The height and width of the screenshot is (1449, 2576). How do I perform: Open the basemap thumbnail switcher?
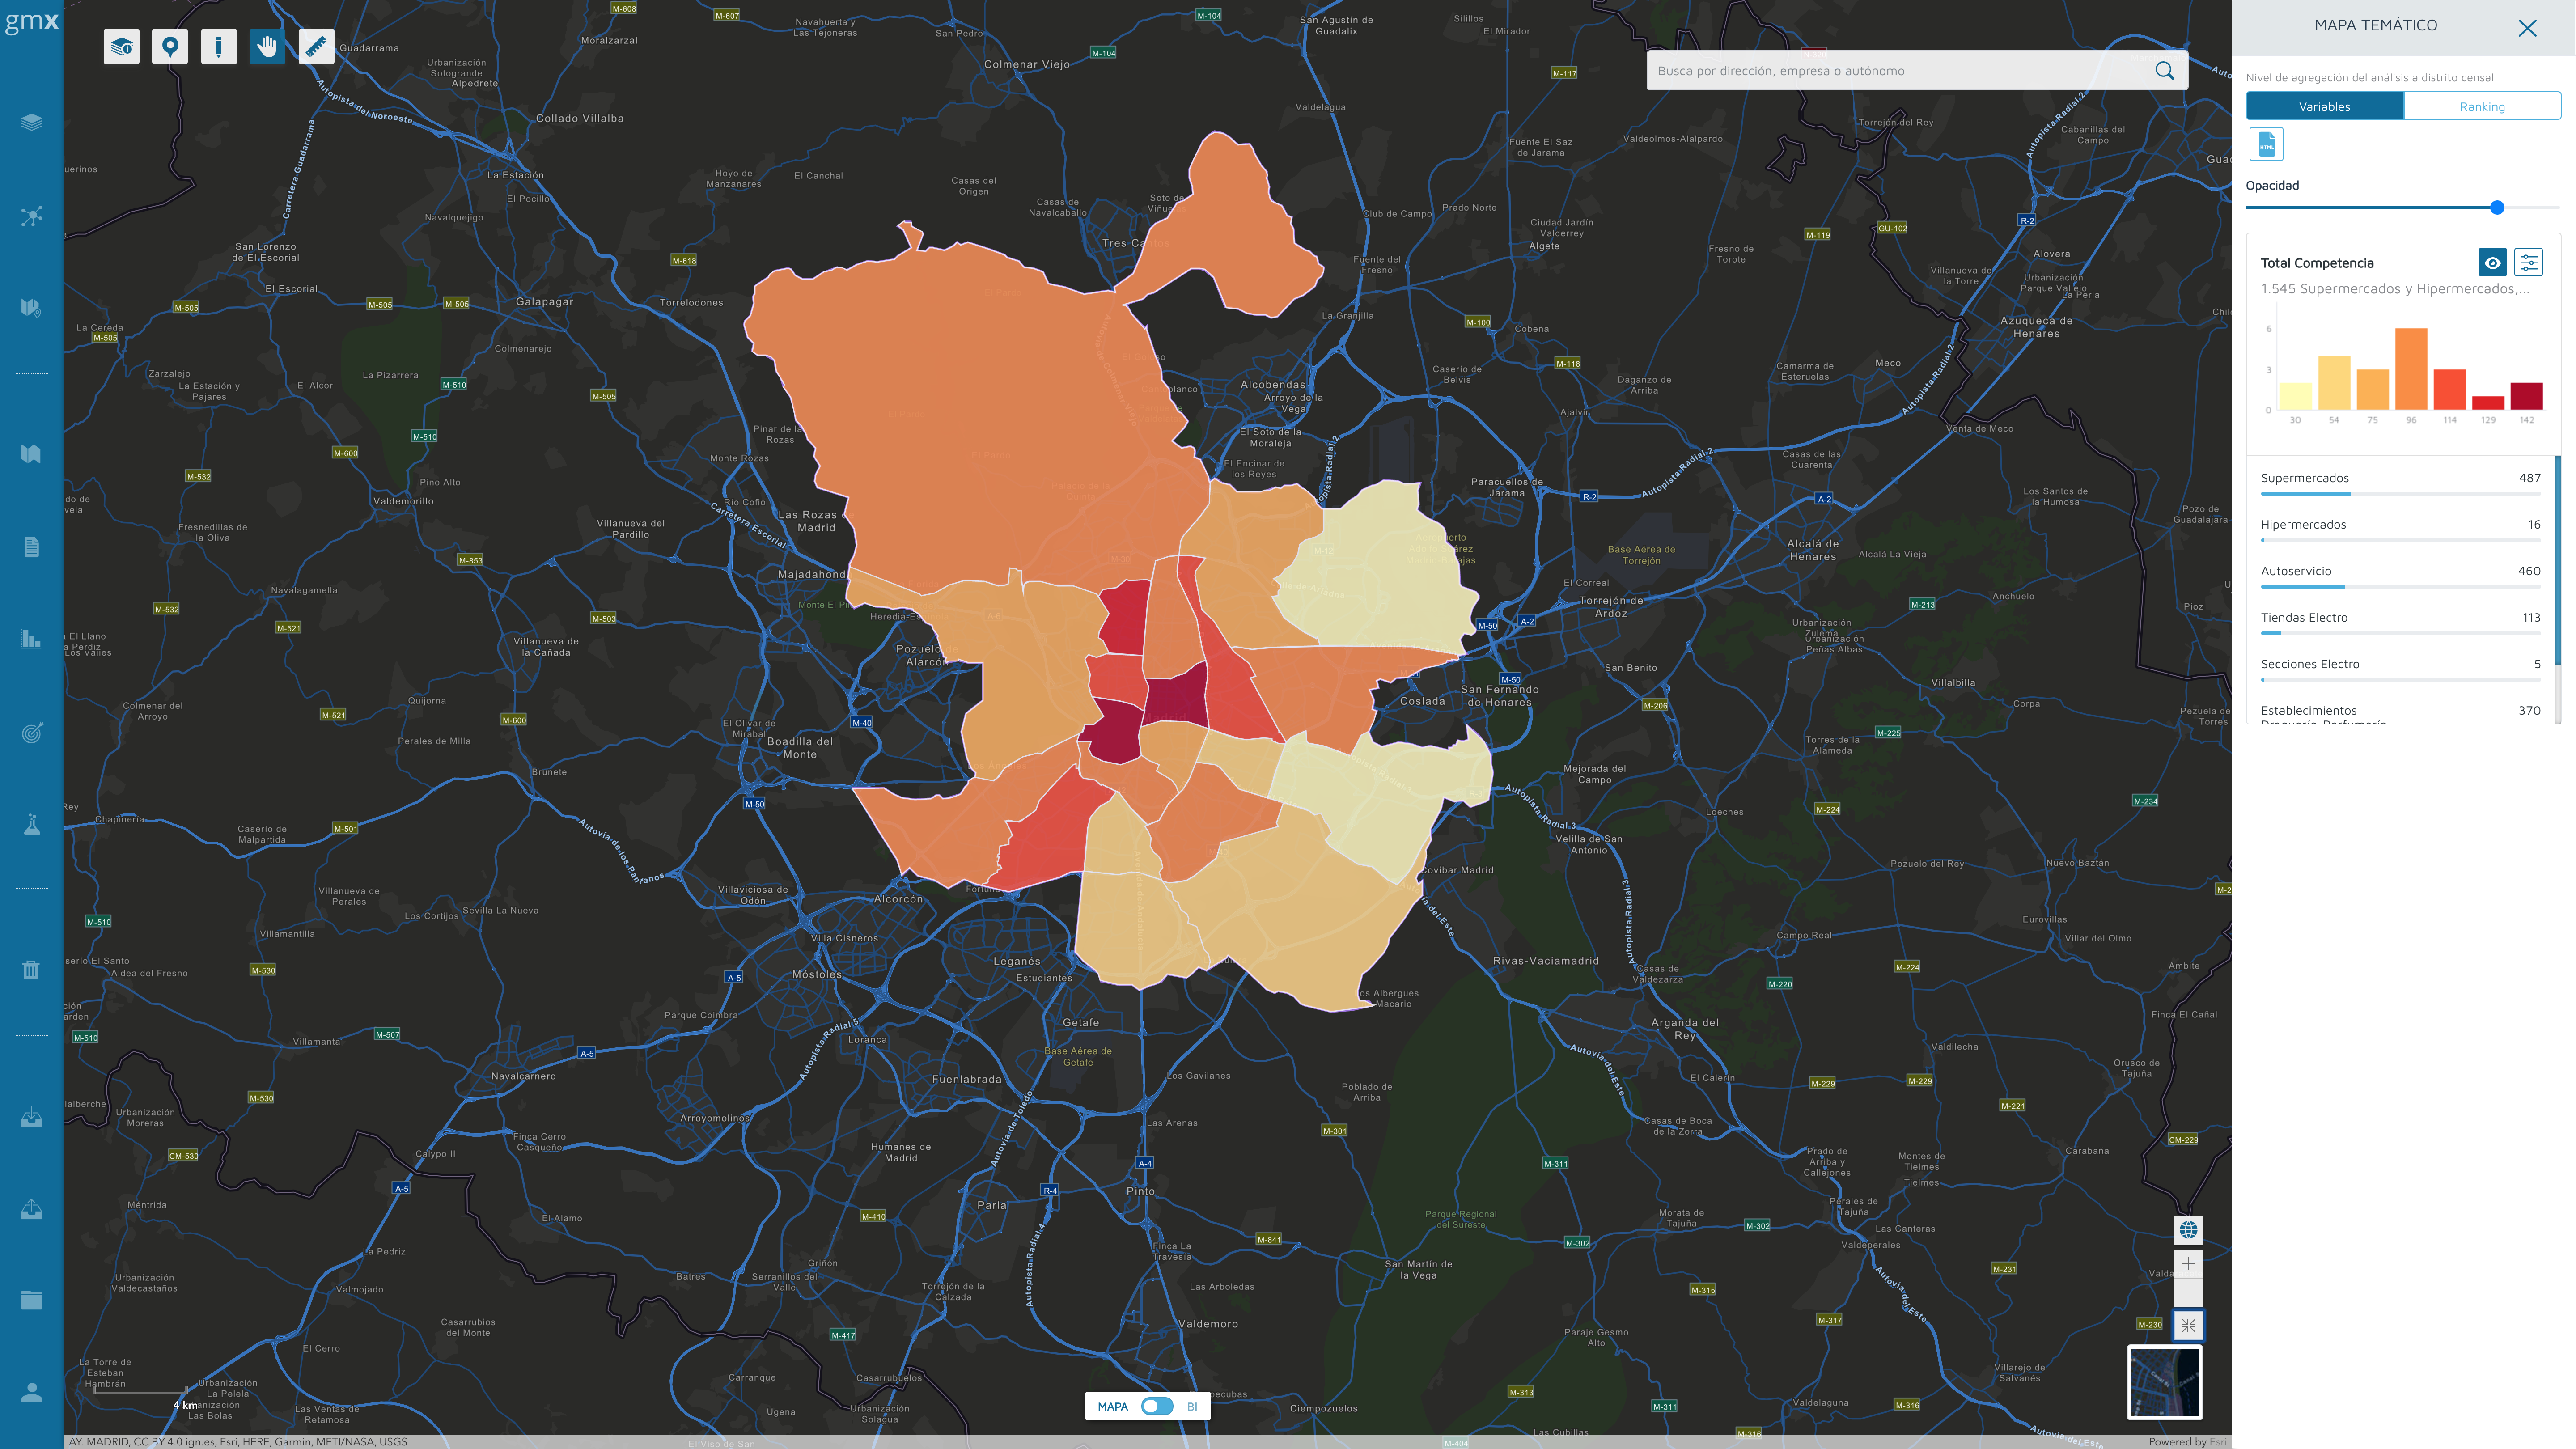pyautogui.click(x=2164, y=1382)
